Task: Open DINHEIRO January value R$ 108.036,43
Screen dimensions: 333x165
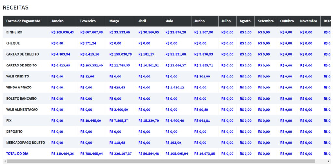Action: (62, 32)
